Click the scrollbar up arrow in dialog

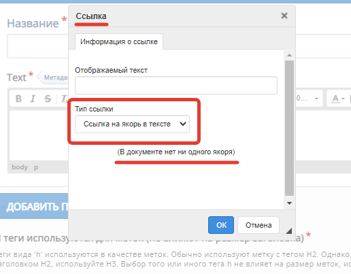[x=289, y=55]
